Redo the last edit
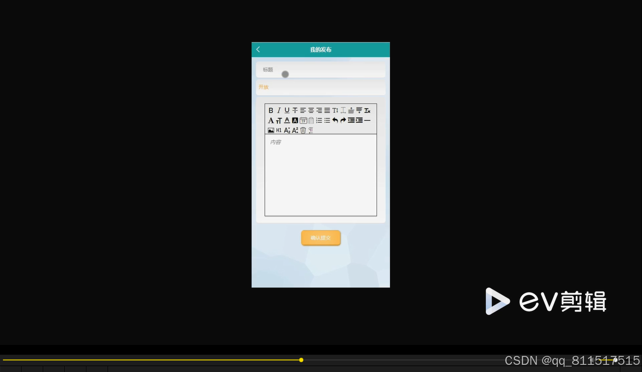The width and height of the screenshot is (642, 372). coord(343,120)
